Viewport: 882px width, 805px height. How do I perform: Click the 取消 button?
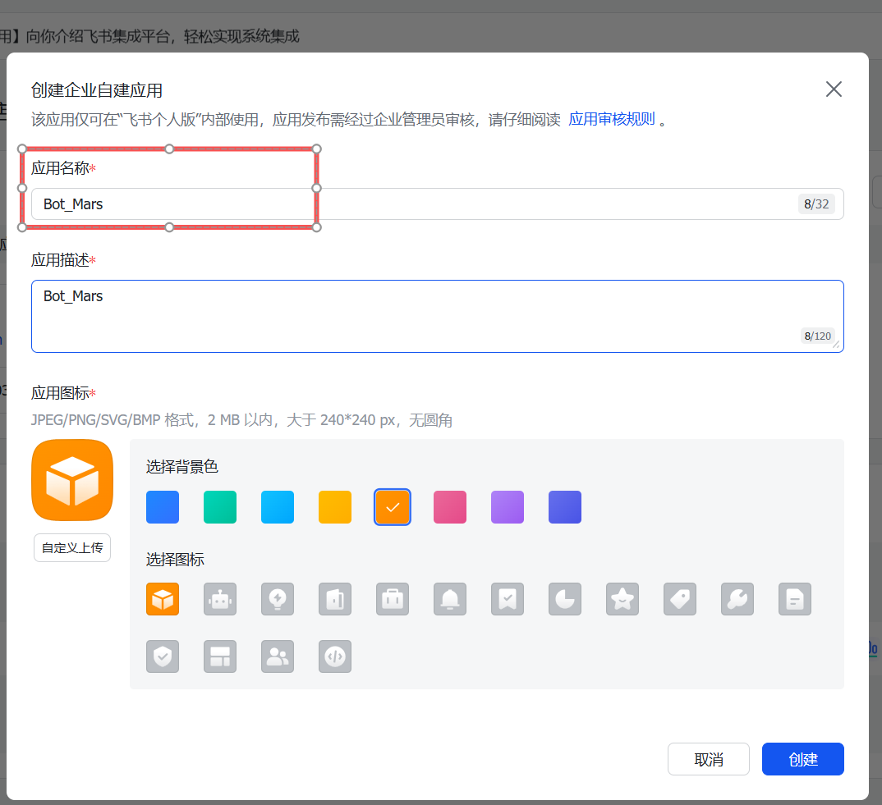pyautogui.click(x=708, y=759)
